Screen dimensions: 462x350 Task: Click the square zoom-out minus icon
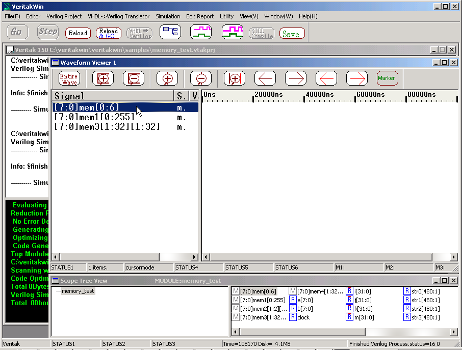pyautogui.click(x=134, y=78)
